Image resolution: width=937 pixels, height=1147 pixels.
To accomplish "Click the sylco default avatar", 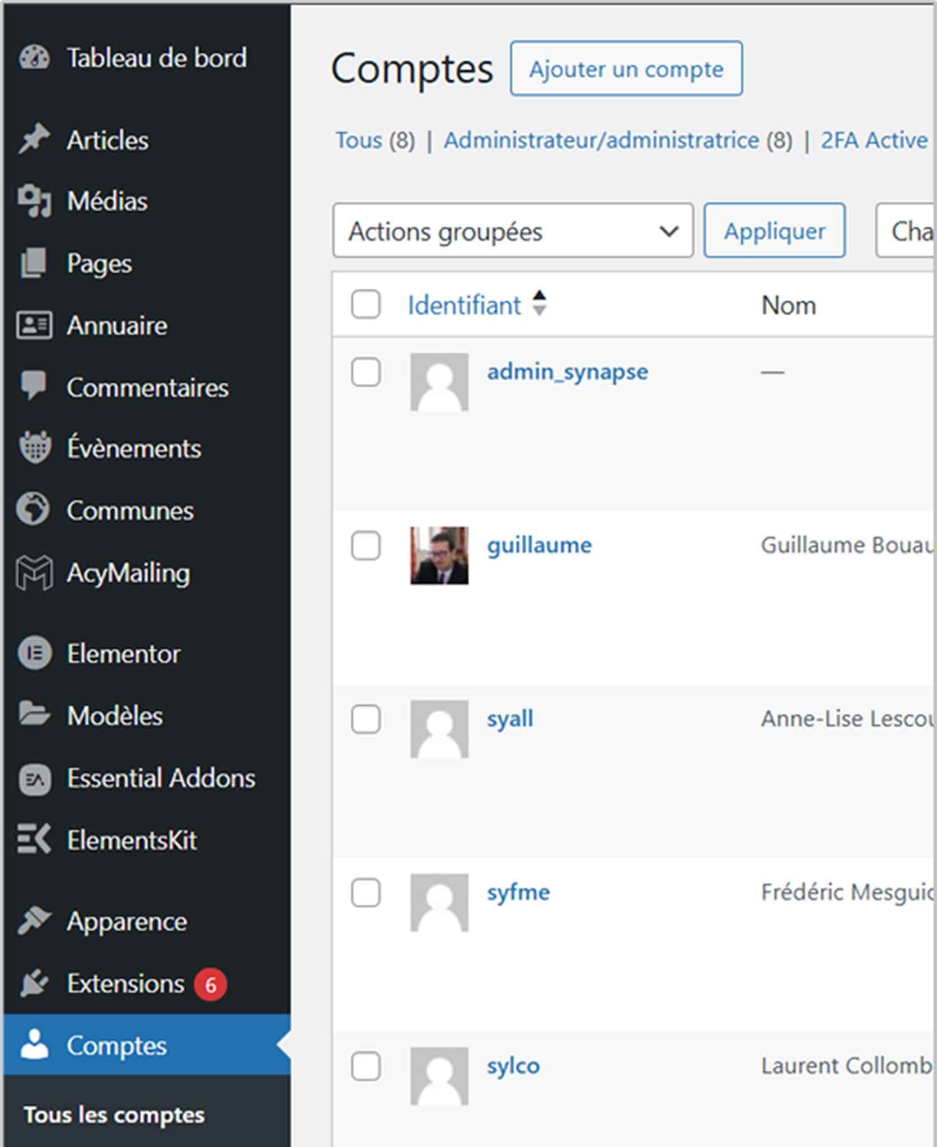I will (439, 1076).
